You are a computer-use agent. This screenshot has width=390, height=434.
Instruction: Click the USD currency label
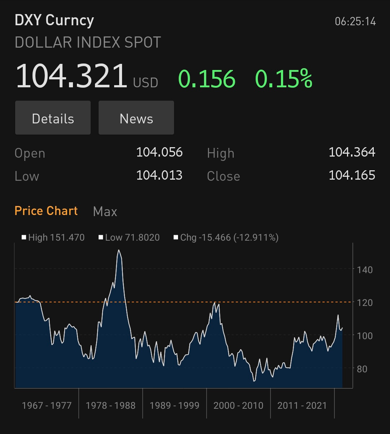(146, 83)
